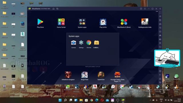Image resolution: width=183 pixels, height=103 pixels.
Task: Open the media folder sidebar icon
Action: (160, 47)
